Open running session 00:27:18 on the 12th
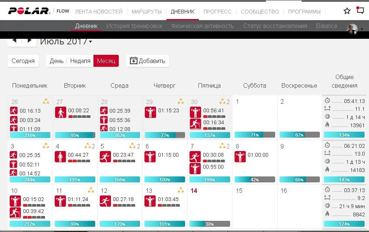 (117, 201)
